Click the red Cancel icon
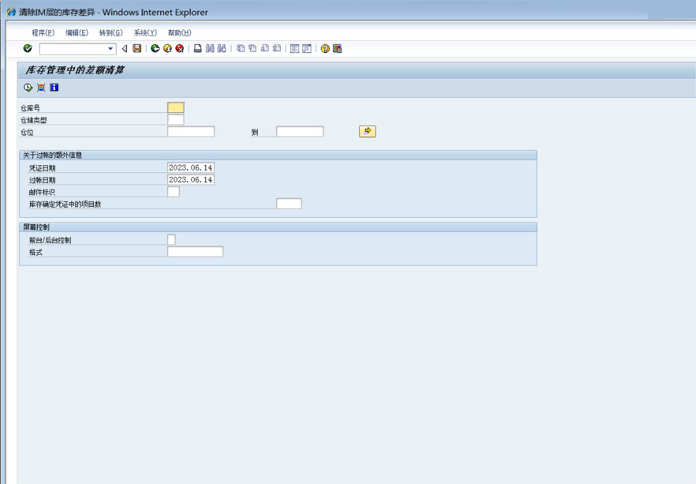696x484 pixels. (179, 49)
